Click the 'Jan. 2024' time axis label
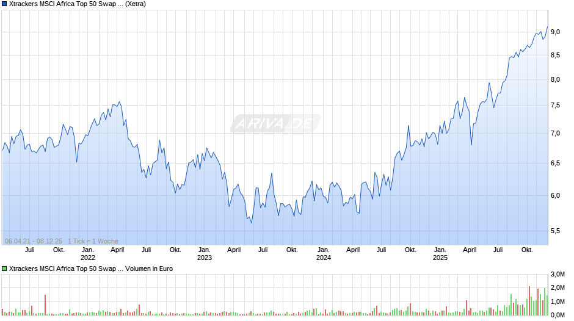Screen dimensions: 574x321 coord(323,254)
